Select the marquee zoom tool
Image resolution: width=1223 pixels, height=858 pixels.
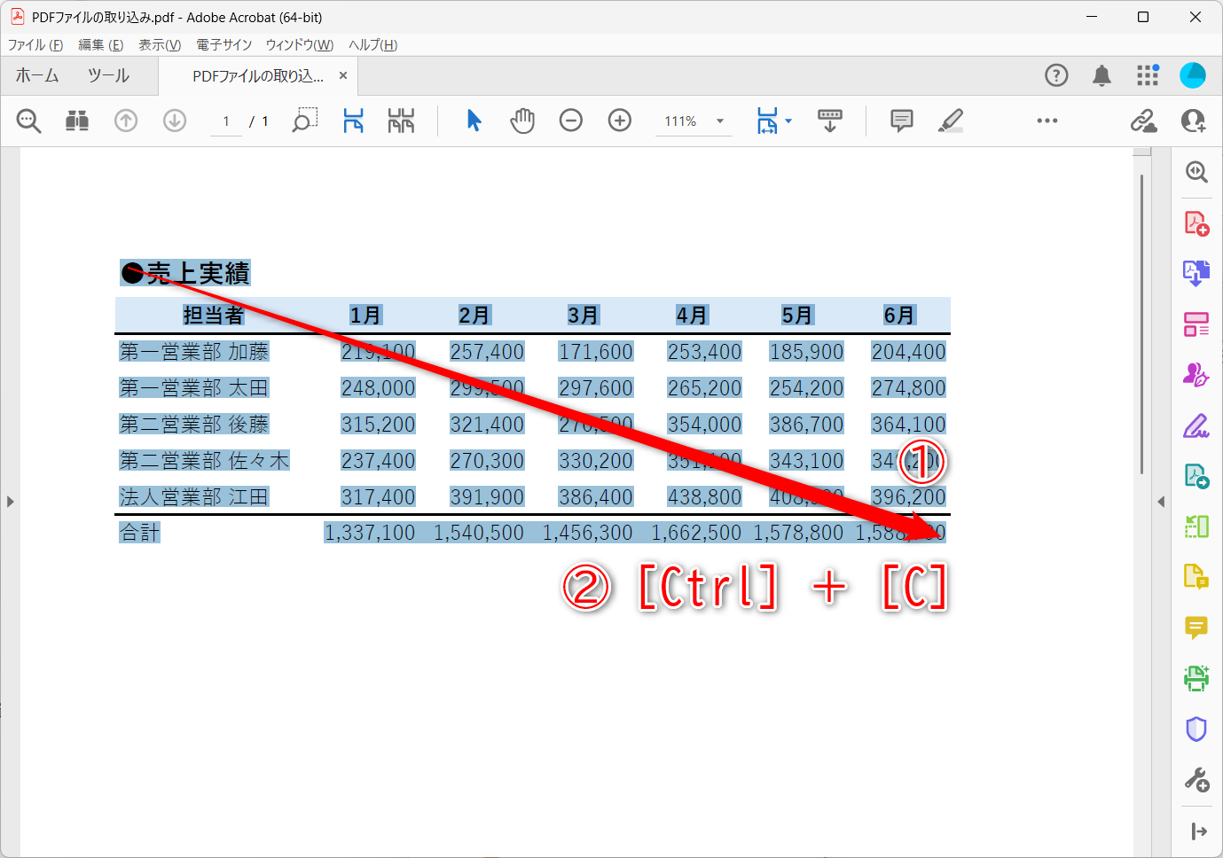click(x=305, y=121)
